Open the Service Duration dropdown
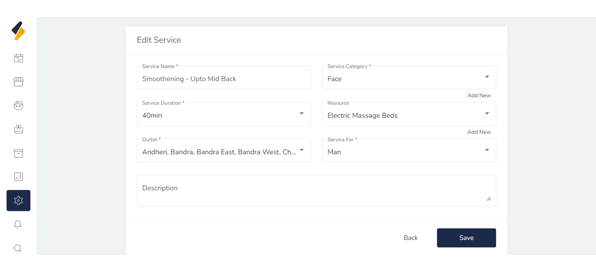 click(223, 114)
